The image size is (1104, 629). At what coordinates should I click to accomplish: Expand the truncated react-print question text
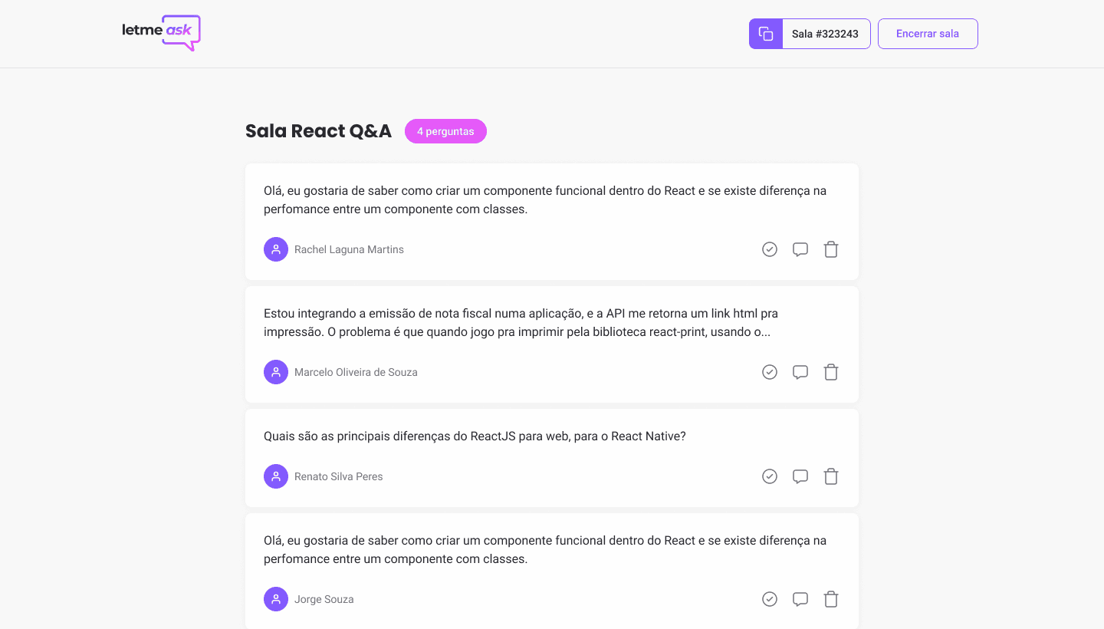(x=521, y=323)
